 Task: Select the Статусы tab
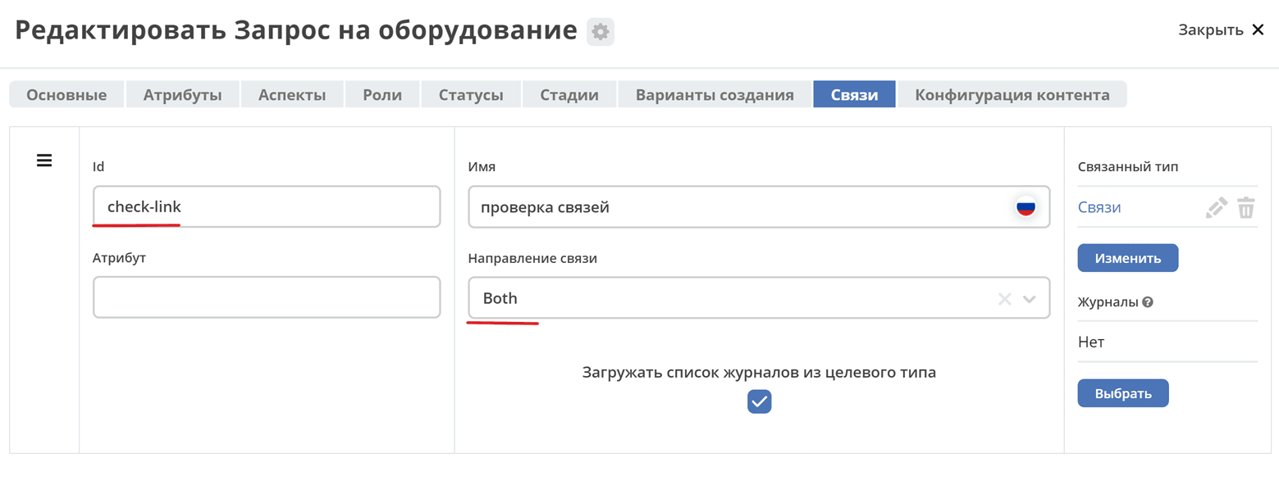coord(471,94)
